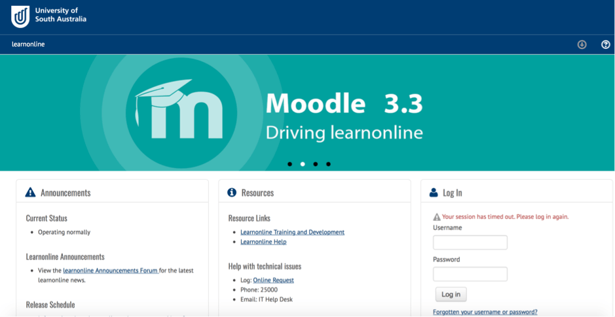Open Forgotten your username or password link
Image resolution: width=615 pixels, height=317 pixels.
[x=485, y=312]
